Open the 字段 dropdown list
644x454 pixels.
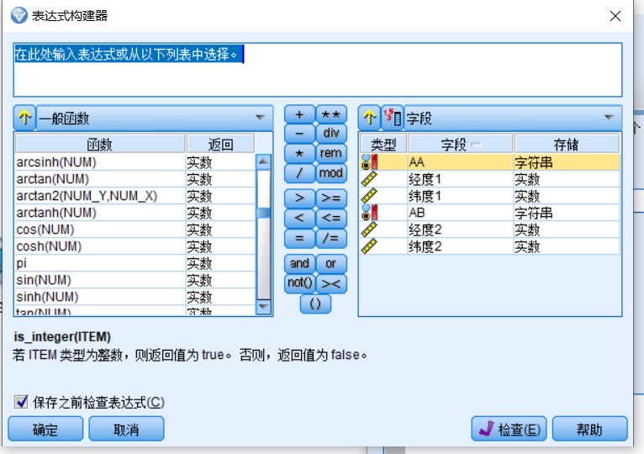click(x=513, y=119)
